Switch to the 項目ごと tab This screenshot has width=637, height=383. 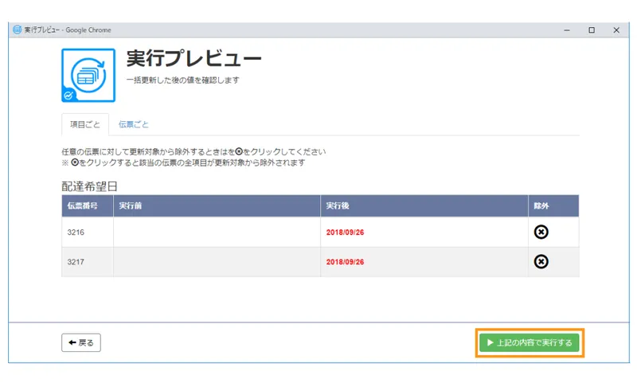pyautogui.click(x=85, y=124)
